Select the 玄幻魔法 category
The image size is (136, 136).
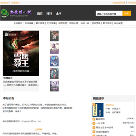tap(18, 23)
